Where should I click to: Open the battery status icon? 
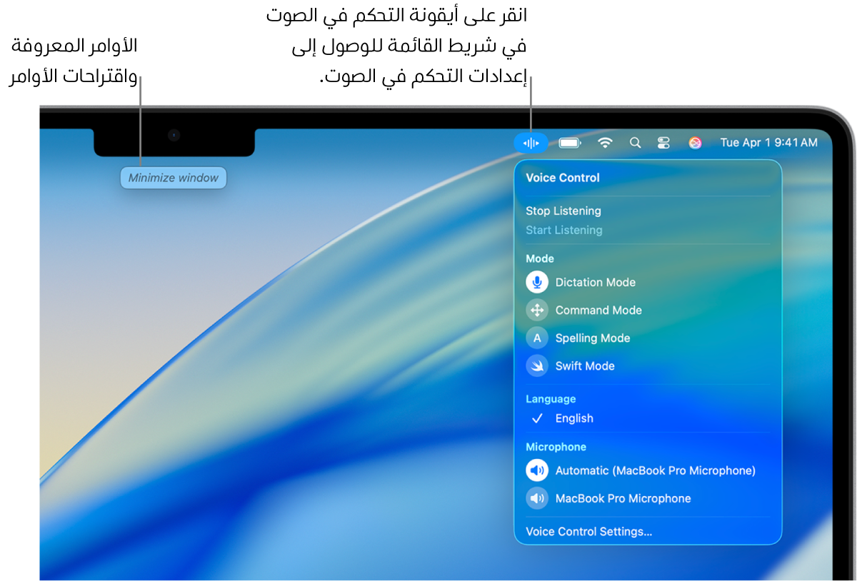click(x=570, y=143)
